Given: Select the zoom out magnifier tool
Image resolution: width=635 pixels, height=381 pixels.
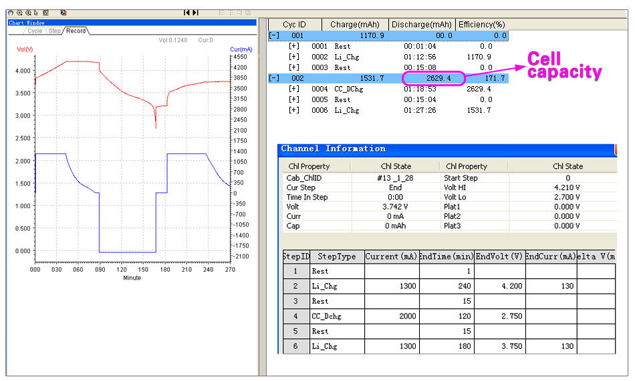Looking at the screenshot, I should coord(19,13).
